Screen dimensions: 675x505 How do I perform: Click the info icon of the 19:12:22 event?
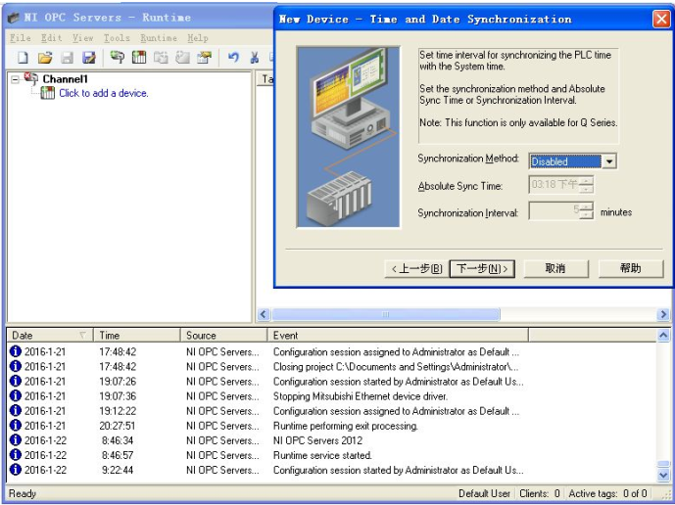pos(15,411)
